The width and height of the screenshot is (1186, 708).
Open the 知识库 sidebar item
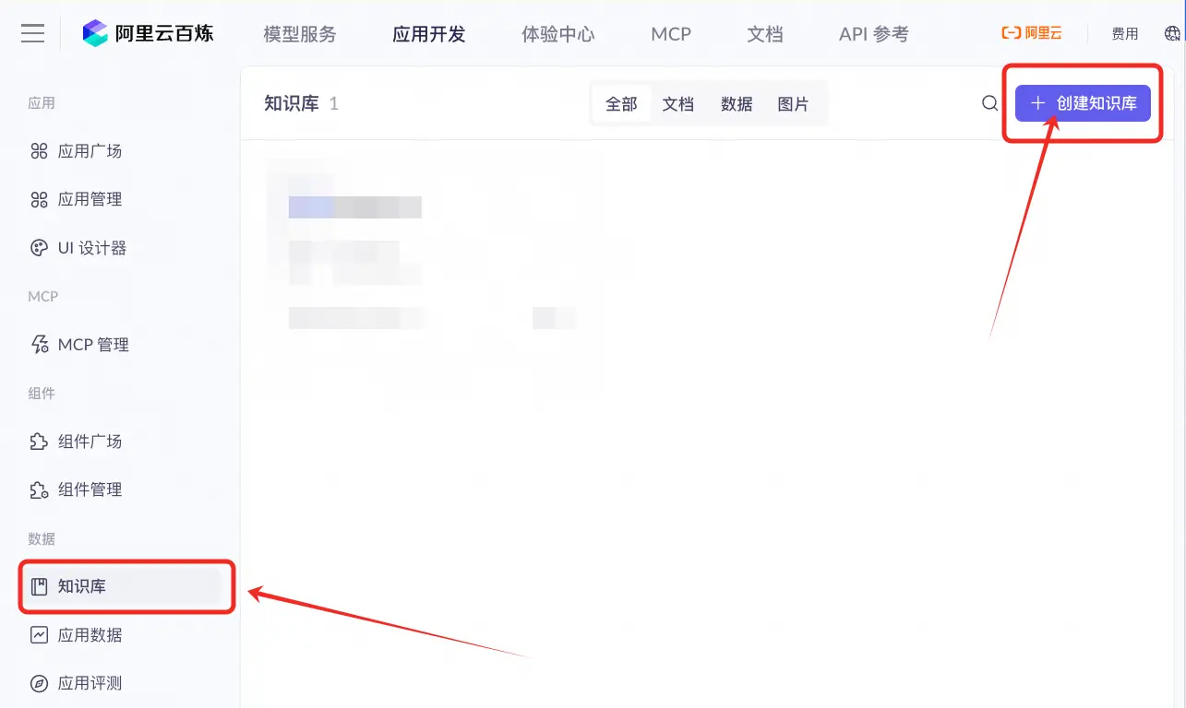[x=121, y=586]
